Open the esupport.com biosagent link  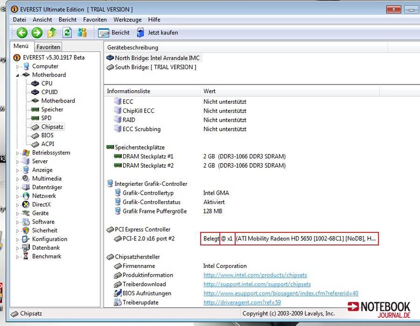pos(281,293)
